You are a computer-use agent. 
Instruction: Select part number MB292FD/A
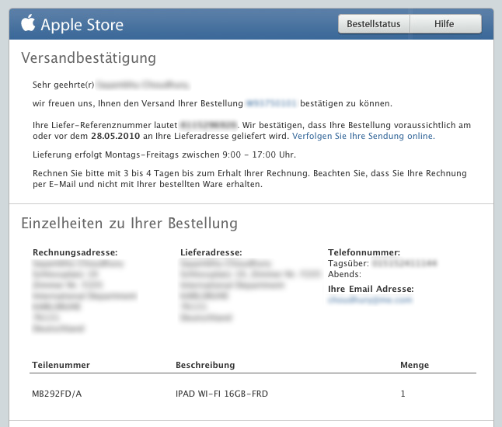[x=57, y=394]
